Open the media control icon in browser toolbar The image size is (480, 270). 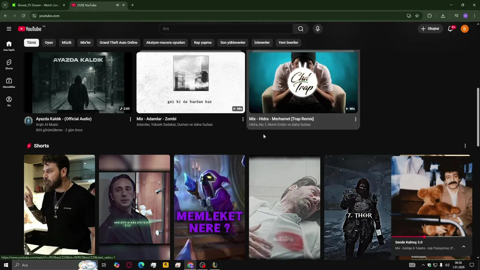click(456, 16)
